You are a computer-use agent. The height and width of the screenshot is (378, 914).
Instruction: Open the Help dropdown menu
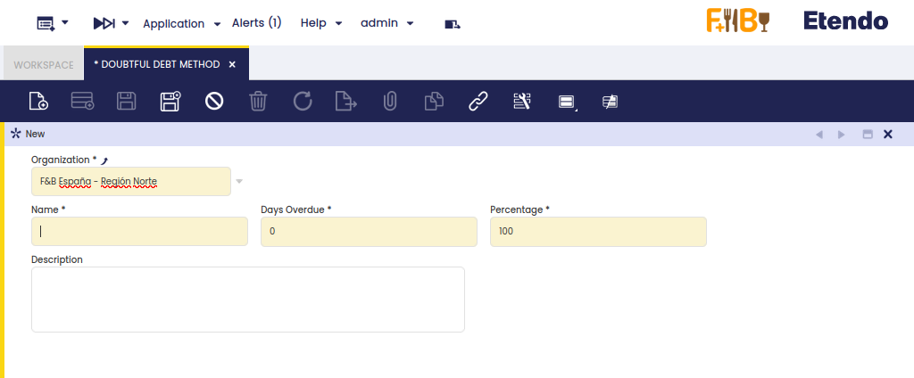point(321,23)
